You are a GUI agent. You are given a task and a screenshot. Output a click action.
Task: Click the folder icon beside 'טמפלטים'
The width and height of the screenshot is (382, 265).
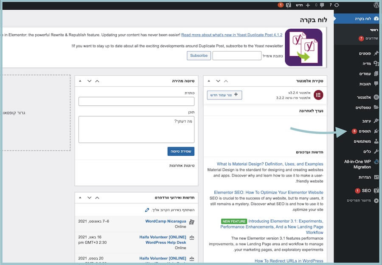coord(376,107)
